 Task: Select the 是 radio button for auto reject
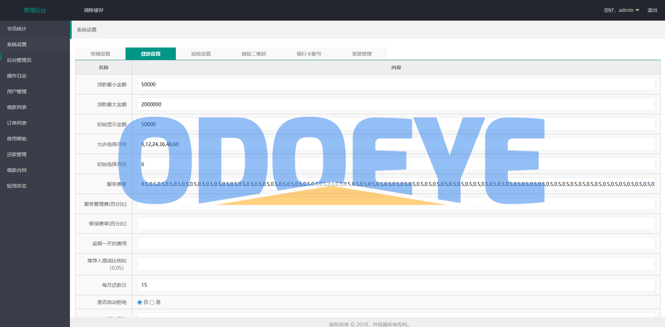[x=152, y=303]
